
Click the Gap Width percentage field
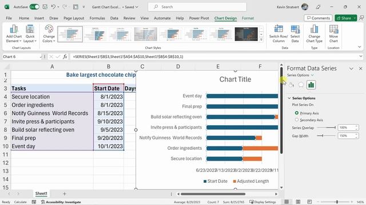click(347, 136)
